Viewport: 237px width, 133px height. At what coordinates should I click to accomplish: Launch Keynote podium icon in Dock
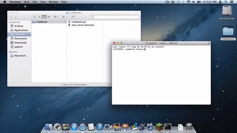click(125, 127)
